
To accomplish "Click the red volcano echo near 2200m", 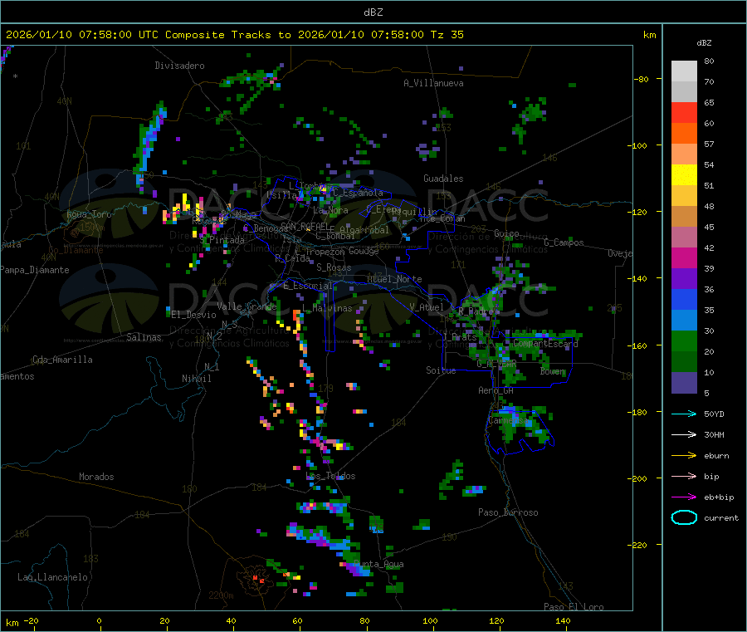I will point(258,579).
